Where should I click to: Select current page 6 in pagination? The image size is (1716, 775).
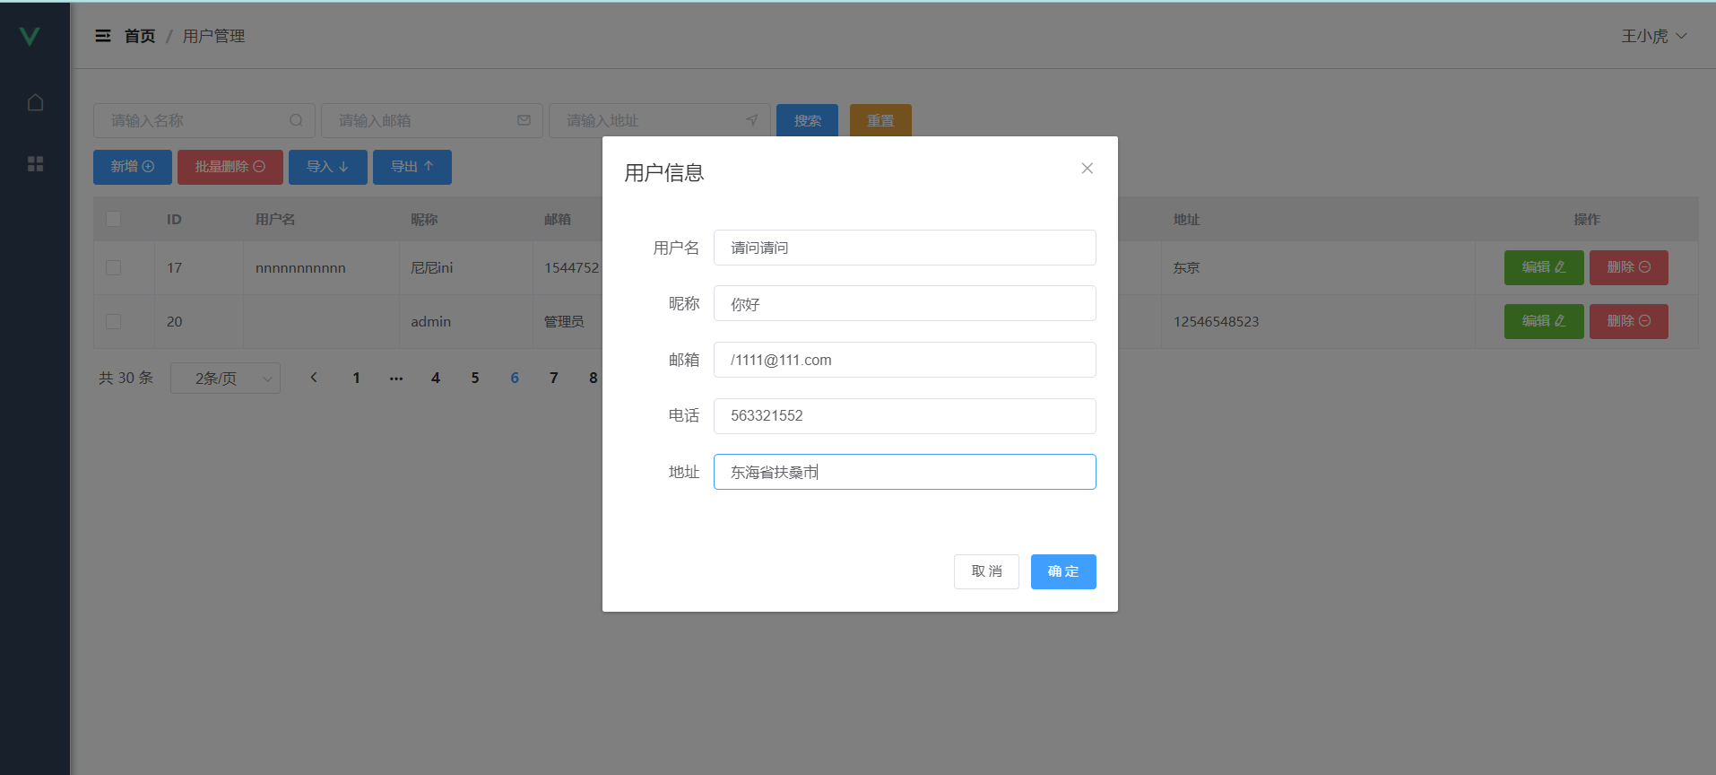tap(515, 378)
